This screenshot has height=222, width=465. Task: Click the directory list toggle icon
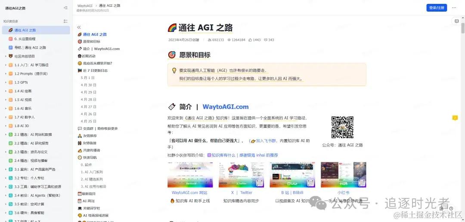pos(65,21)
